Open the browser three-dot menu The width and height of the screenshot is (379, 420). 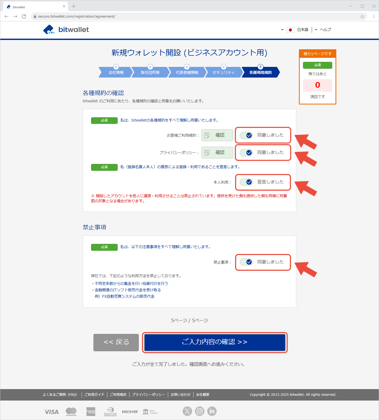pyautogui.click(x=374, y=17)
